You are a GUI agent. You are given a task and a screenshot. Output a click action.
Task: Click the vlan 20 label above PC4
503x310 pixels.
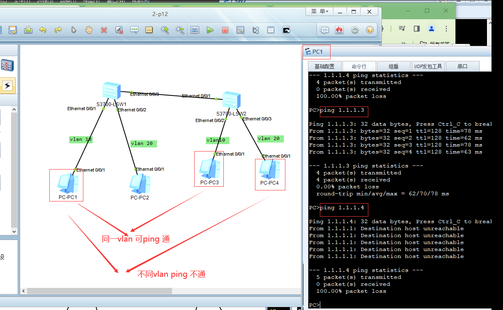(x=271, y=139)
